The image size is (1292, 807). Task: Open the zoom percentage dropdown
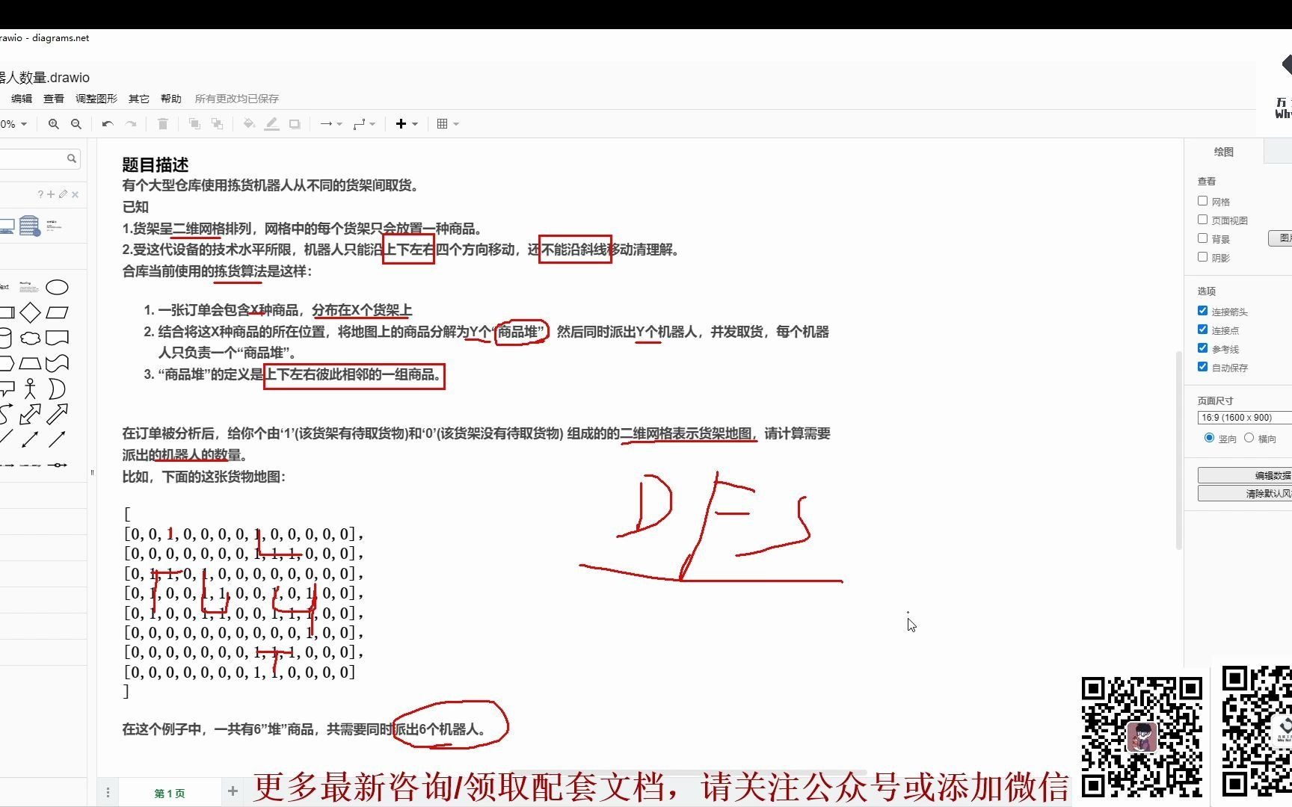click(x=14, y=124)
